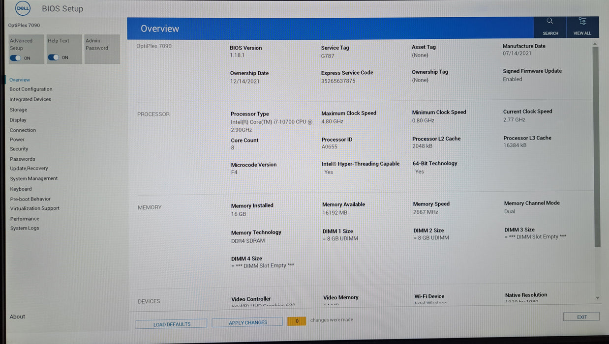609x344 pixels.
Task: Click the scrollbar down arrow
Action: pos(597,298)
